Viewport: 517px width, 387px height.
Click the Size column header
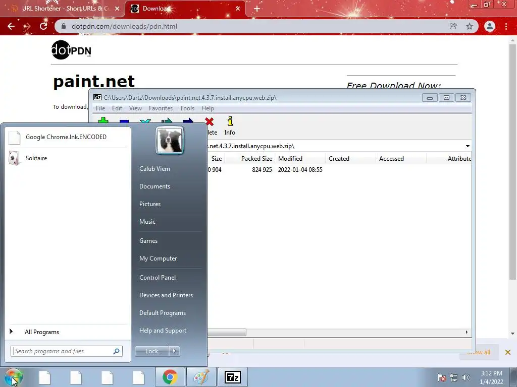tap(216, 159)
